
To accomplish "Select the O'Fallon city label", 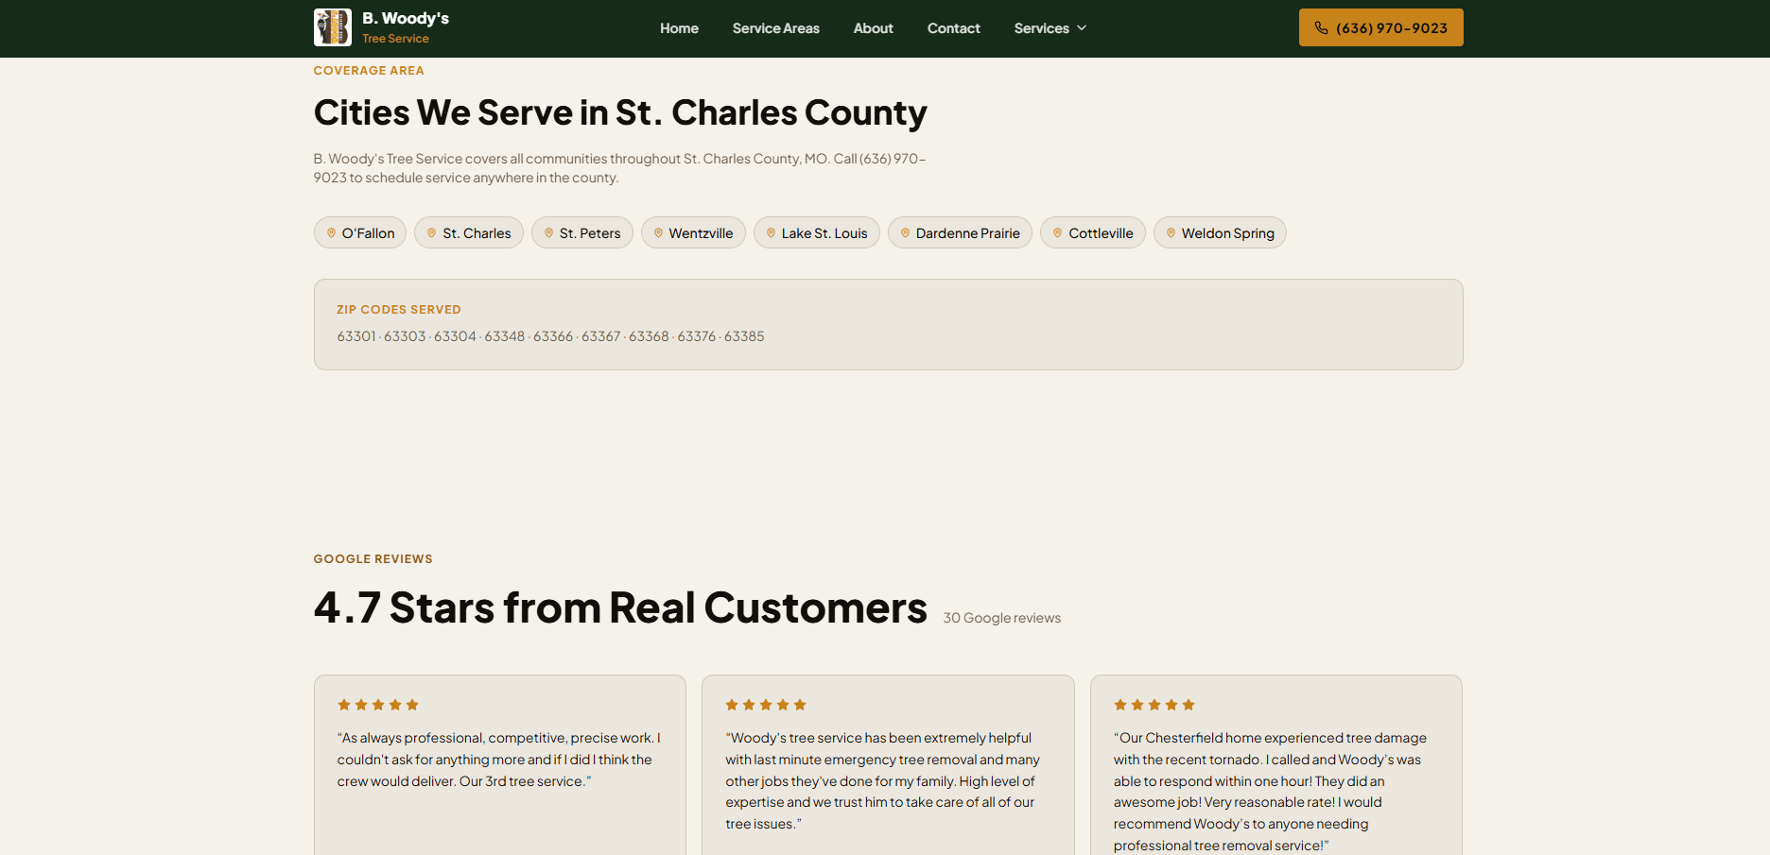I will (369, 233).
